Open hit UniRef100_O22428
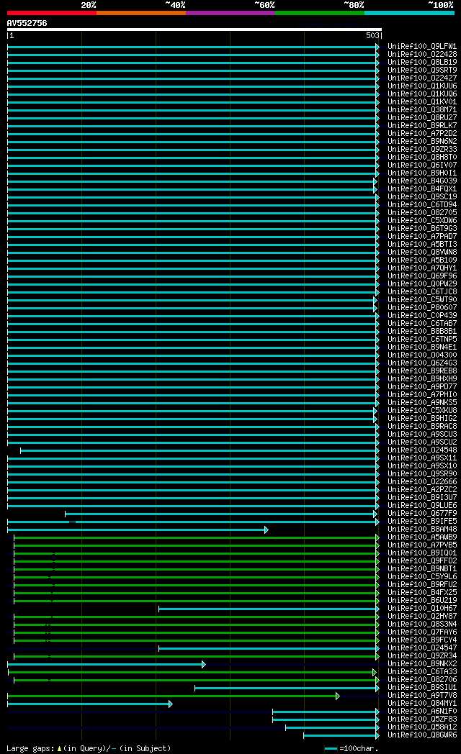461x754 pixels. click(422, 55)
